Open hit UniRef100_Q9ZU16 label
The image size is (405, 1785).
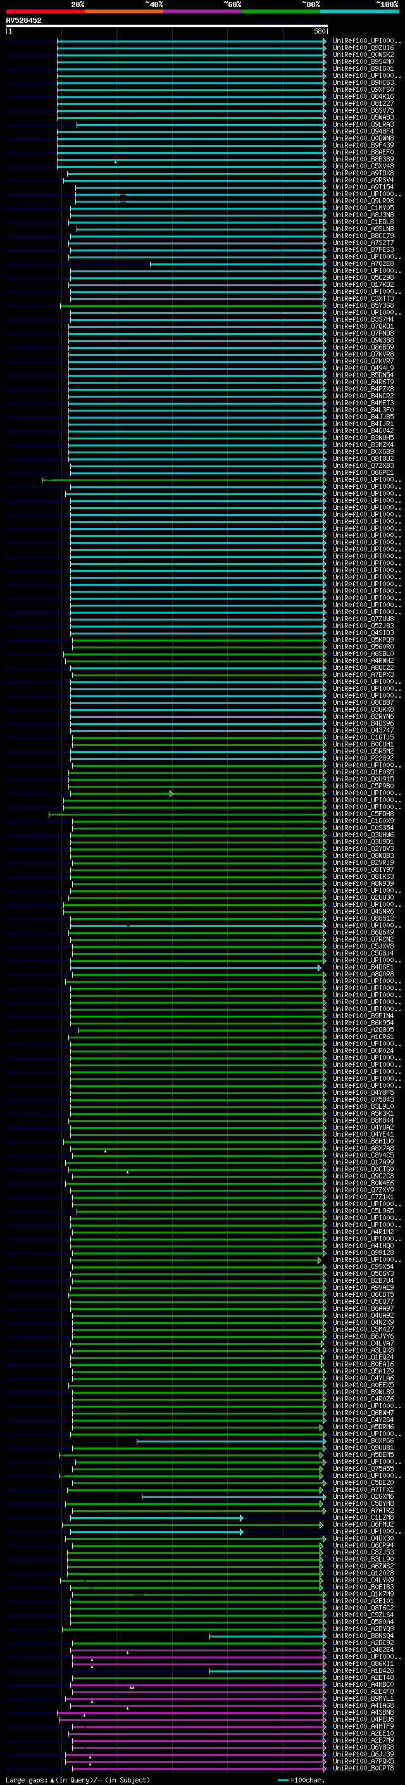363,49
